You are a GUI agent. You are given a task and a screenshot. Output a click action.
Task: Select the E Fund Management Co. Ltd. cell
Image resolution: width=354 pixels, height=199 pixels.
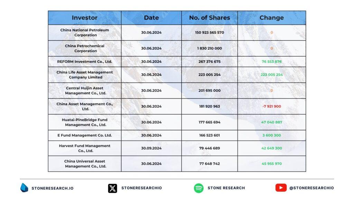(x=85, y=135)
